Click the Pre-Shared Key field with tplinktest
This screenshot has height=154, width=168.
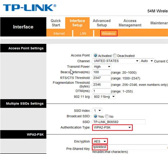point(130,147)
